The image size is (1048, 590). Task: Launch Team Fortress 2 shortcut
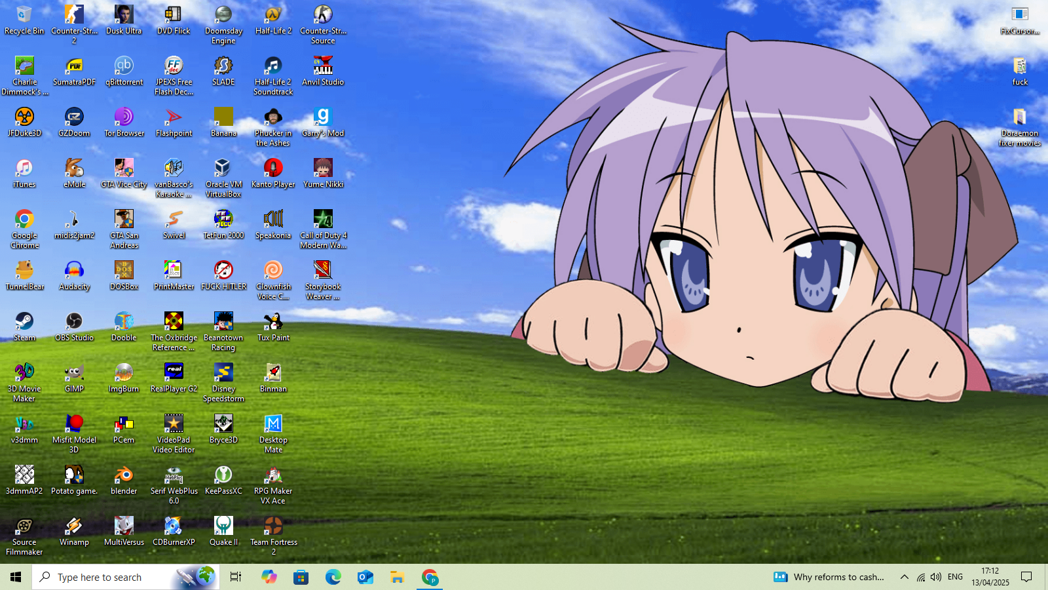(x=273, y=536)
